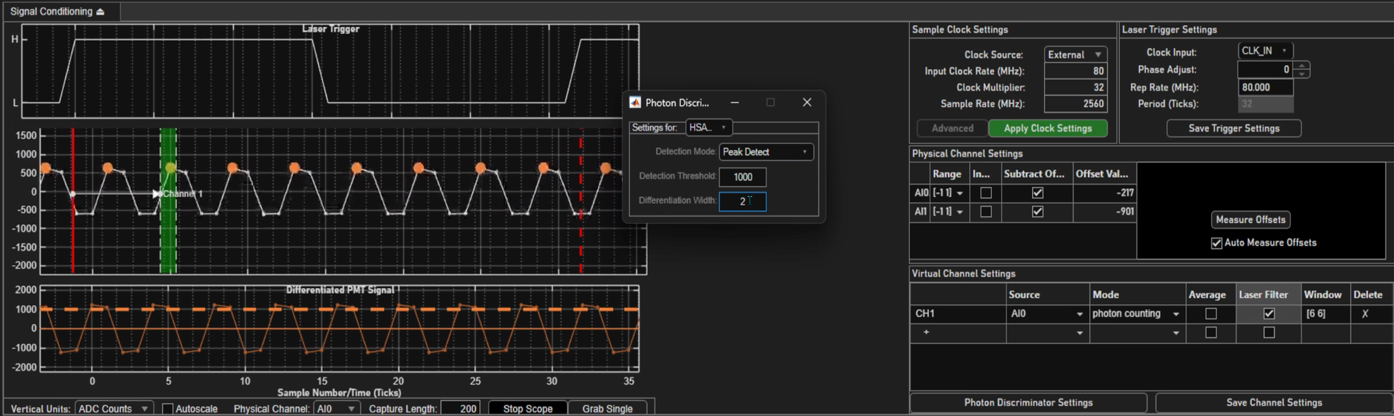The height and width of the screenshot is (416, 1394).
Task: Close the Photon Discriminator dialog
Action: pyautogui.click(x=807, y=102)
